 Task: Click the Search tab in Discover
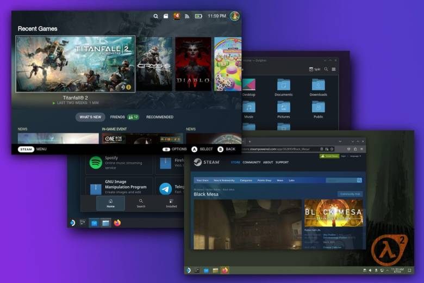coord(141,204)
